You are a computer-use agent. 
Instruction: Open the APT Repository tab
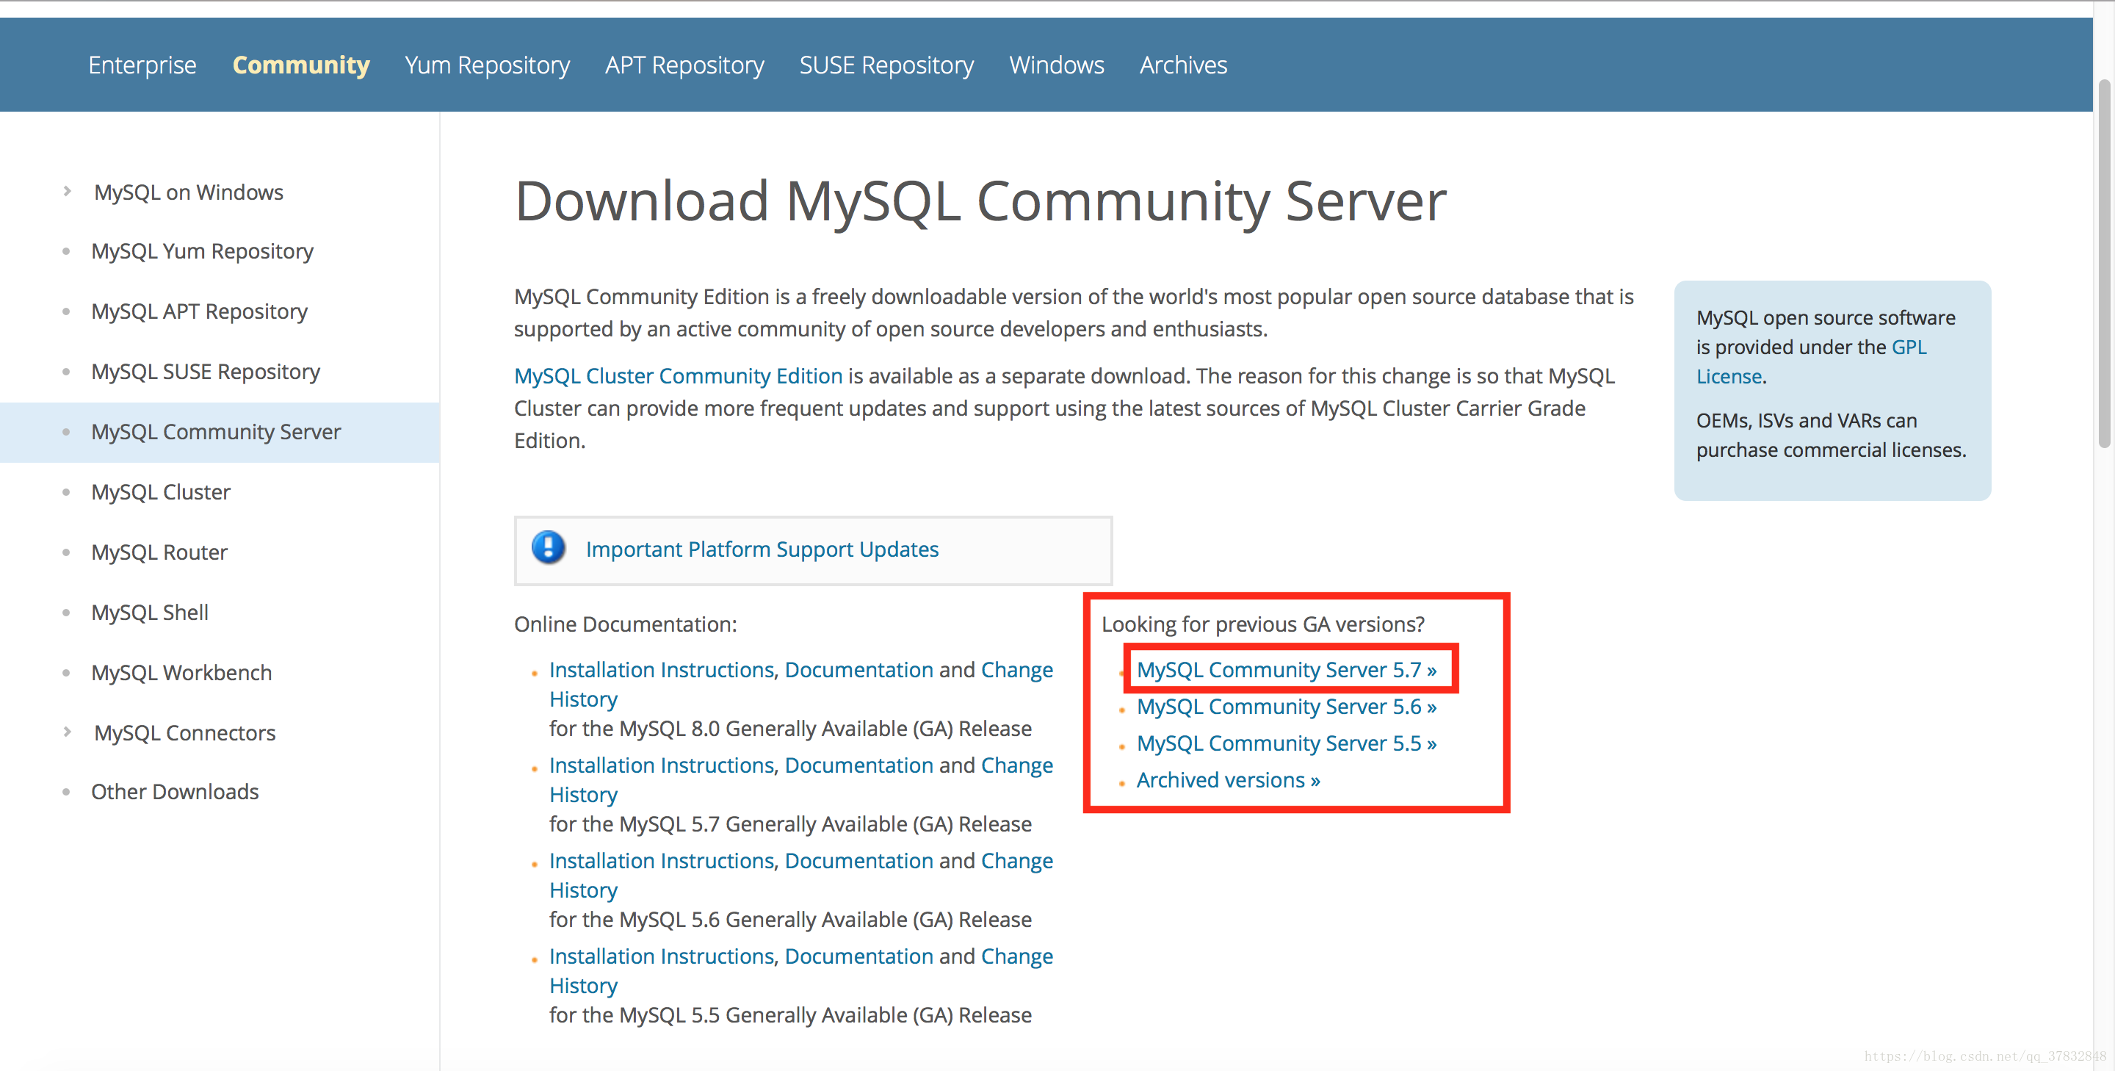click(x=684, y=65)
